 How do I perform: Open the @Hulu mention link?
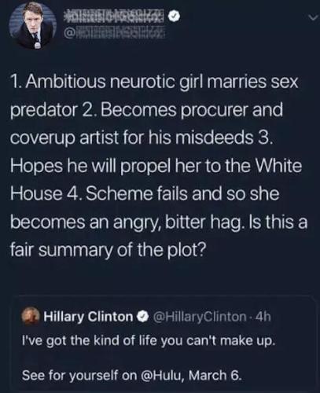coord(161,375)
